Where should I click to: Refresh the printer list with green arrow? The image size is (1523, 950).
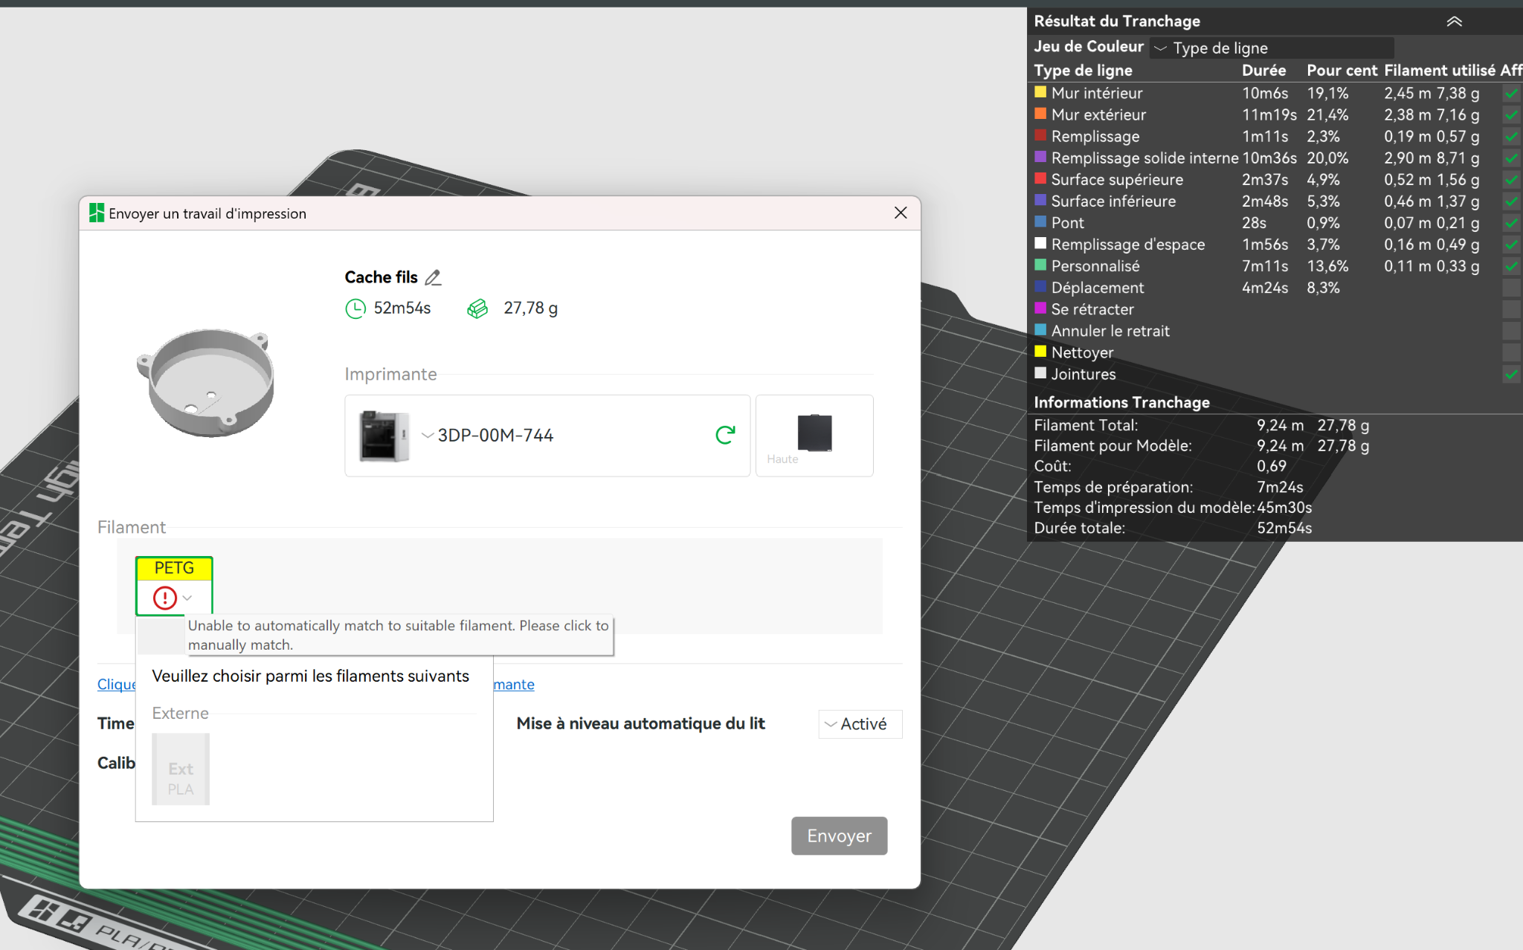[x=725, y=435]
